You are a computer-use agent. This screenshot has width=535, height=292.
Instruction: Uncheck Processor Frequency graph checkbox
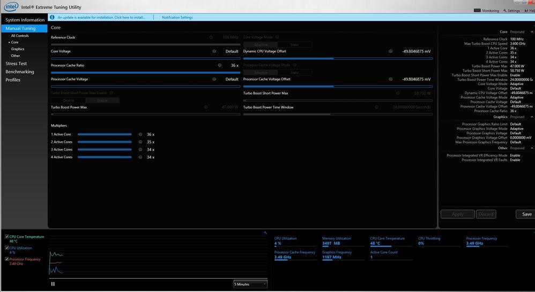click(7, 259)
